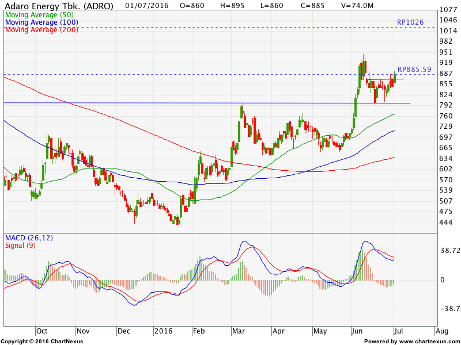Click the RP885.59 price level label
The image size is (461, 345).
(414, 70)
